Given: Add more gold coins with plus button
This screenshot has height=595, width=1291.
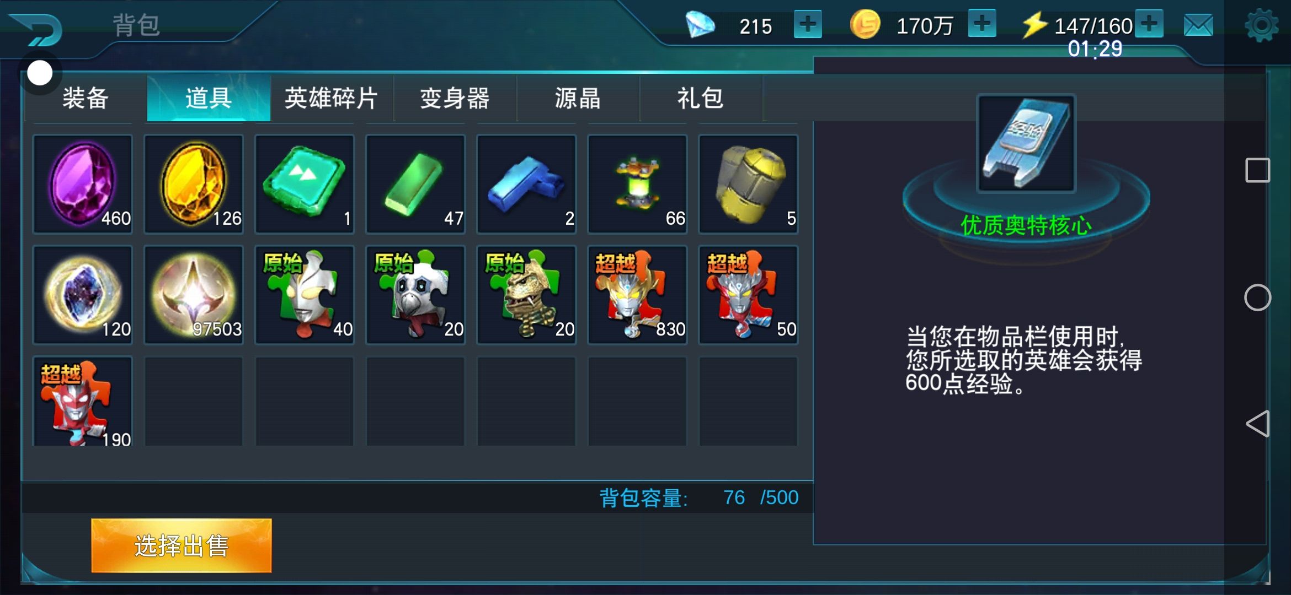Looking at the screenshot, I should [x=982, y=24].
